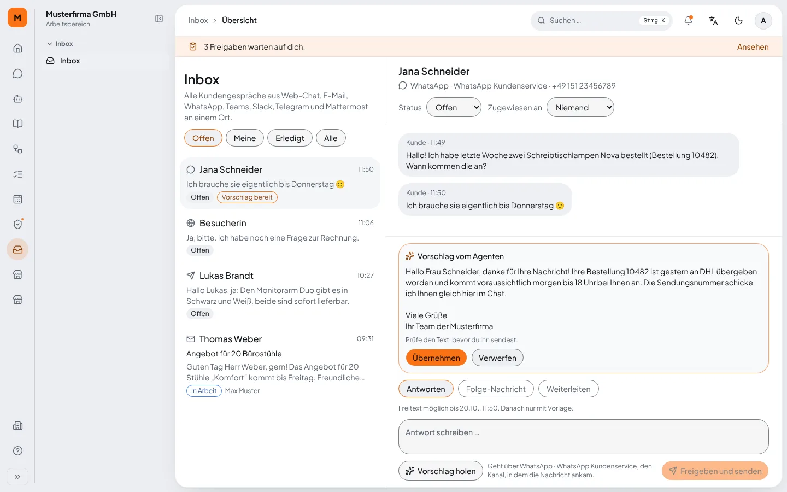Open the question mark help icon

(17, 450)
